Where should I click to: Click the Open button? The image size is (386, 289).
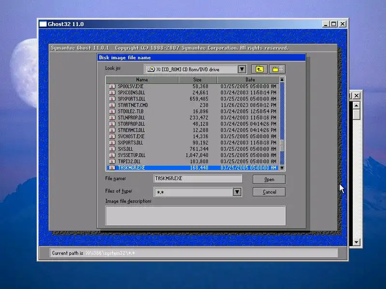(269, 179)
